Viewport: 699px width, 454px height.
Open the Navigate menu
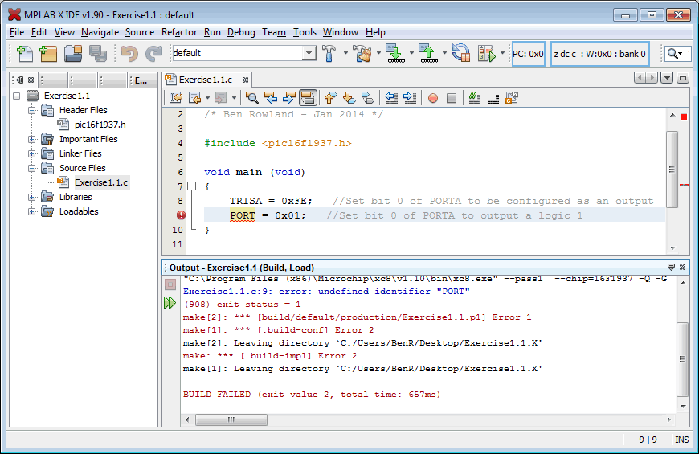[100, 32]
